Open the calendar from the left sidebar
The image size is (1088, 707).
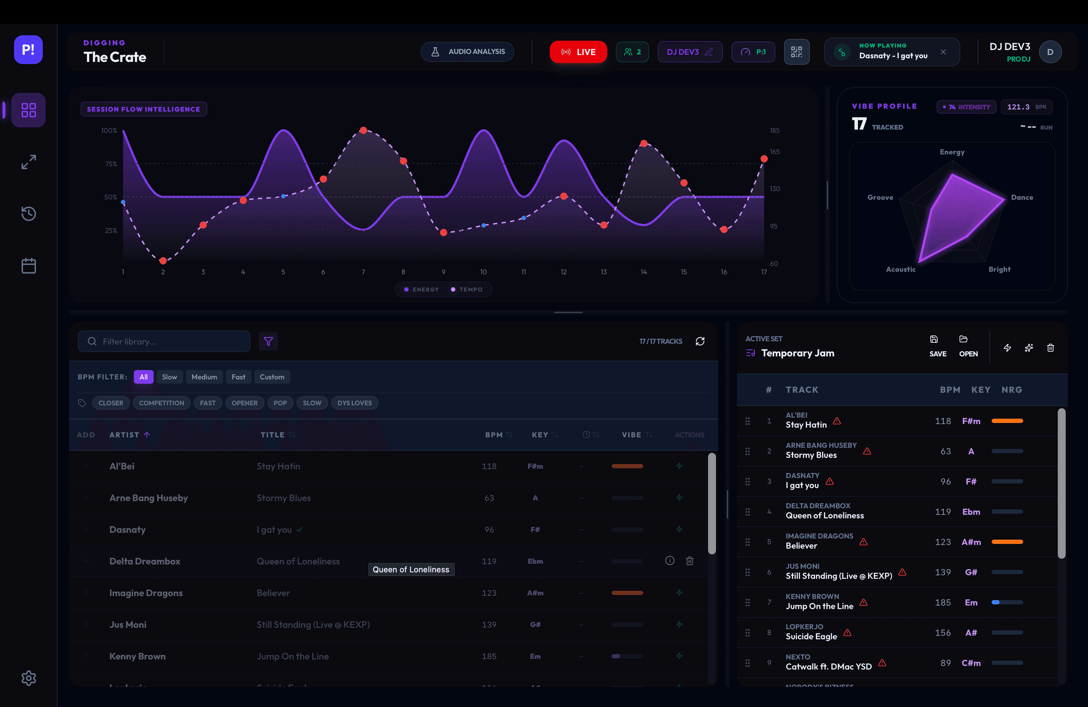[x=28, y=265]
